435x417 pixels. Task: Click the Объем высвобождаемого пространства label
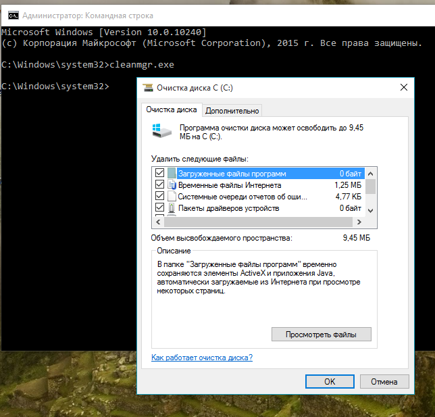point(222,238)
